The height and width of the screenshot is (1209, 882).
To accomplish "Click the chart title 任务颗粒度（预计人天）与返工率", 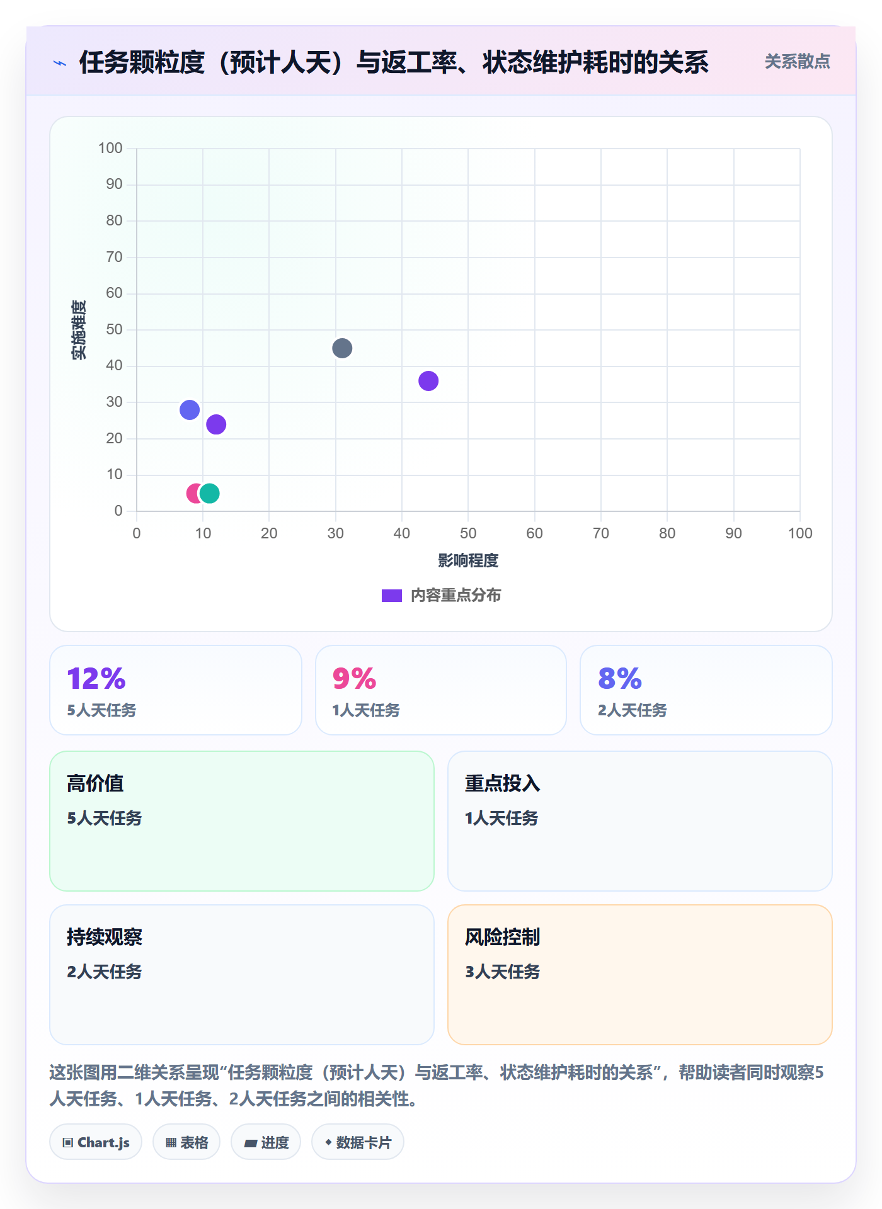I will tap(394, 62).
